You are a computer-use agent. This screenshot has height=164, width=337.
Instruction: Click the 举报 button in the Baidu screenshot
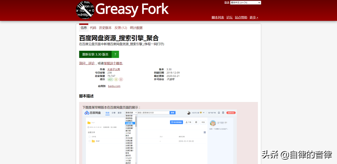(203, 122)
